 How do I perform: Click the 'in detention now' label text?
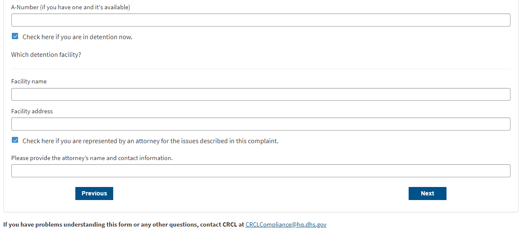pos(77,37)
